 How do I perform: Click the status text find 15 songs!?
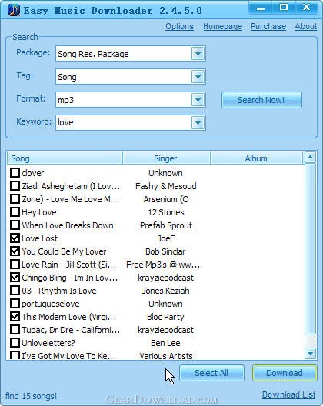[31, 396]
